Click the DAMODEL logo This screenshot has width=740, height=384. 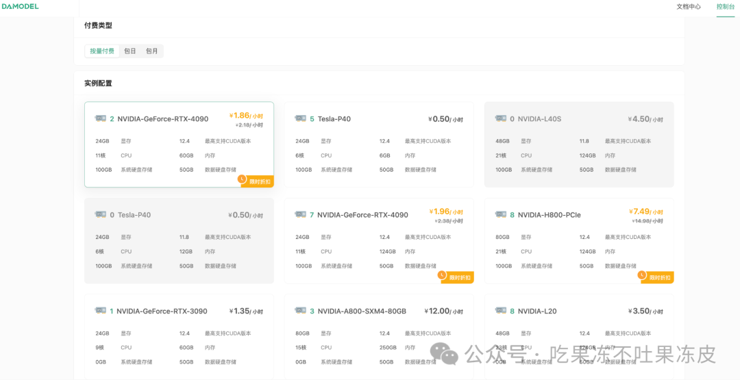(x=21, y=7)
